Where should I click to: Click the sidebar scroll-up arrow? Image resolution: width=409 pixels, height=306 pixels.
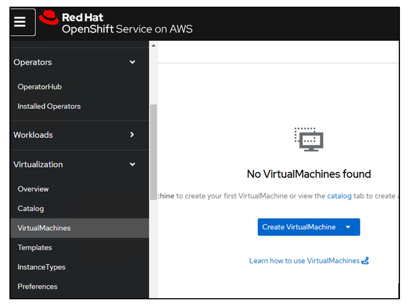coord(154,45)
